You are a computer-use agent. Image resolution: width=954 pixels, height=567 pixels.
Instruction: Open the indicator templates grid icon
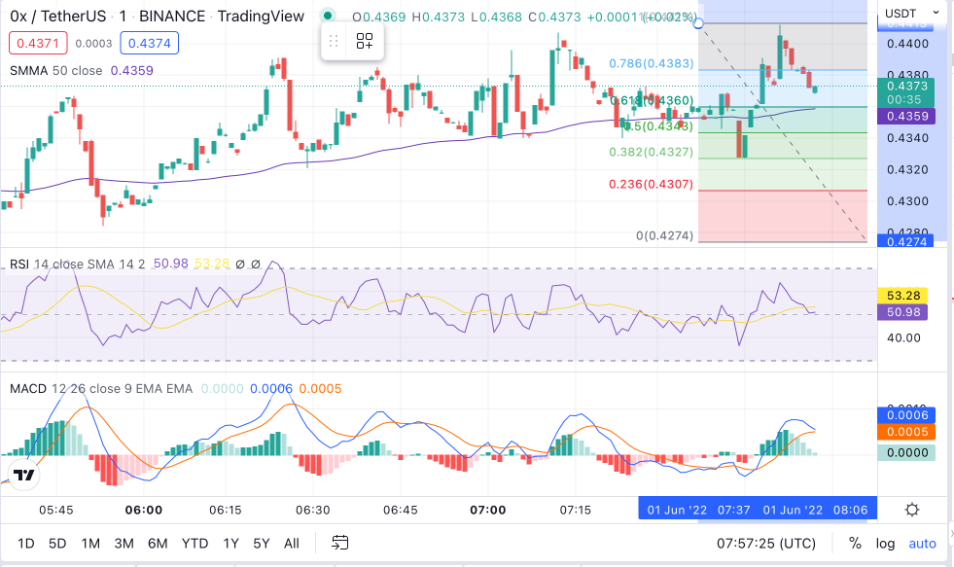click(365, 41)
